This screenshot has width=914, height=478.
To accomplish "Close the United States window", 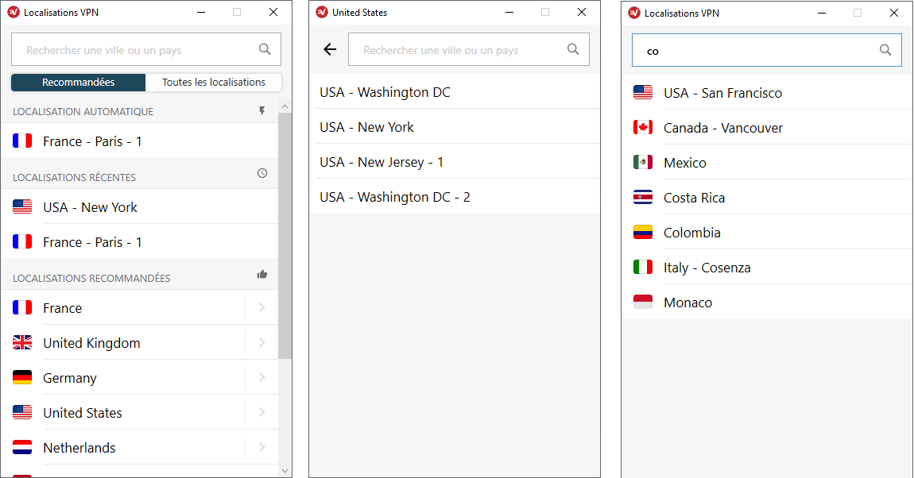I will (x=581, y=12).
